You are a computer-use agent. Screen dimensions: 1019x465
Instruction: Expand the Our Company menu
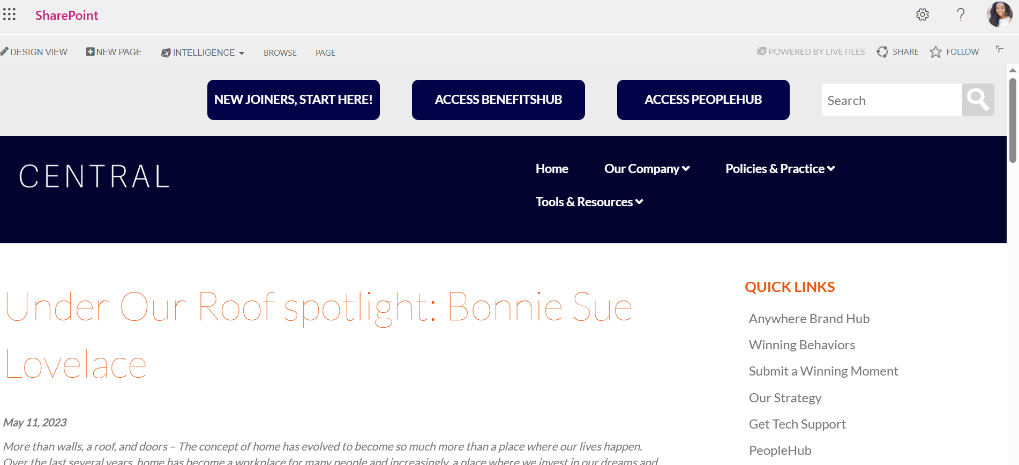click(647, 169)
